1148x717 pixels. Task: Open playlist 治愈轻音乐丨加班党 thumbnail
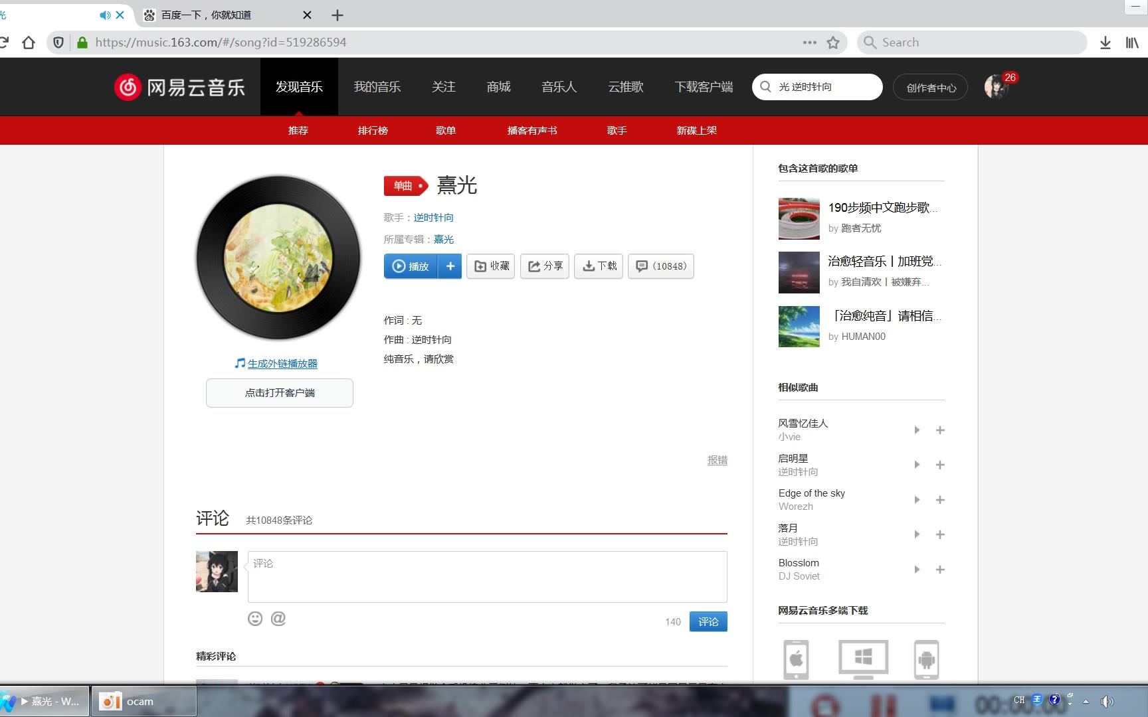799,272
